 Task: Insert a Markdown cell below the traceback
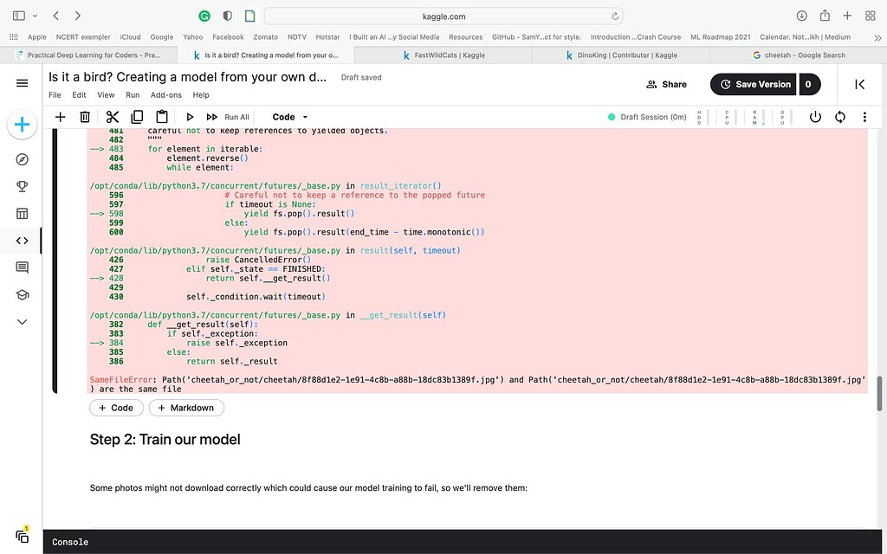click(186, 408)
